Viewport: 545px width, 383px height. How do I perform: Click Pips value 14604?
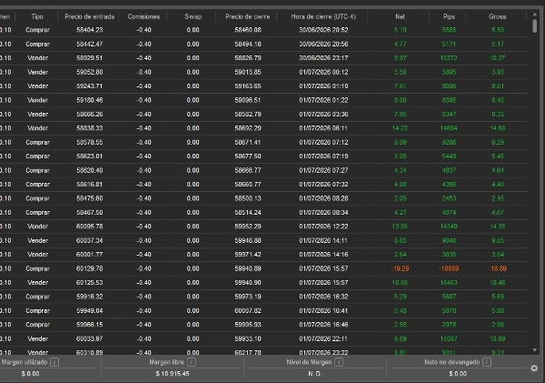coord(449,128)
